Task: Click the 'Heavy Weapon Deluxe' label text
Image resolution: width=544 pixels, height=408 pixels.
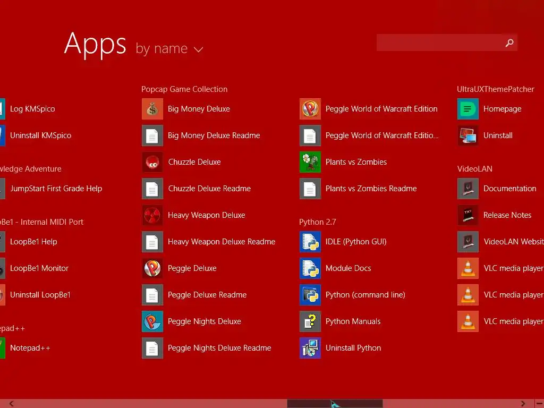Action: click(207, 216)
